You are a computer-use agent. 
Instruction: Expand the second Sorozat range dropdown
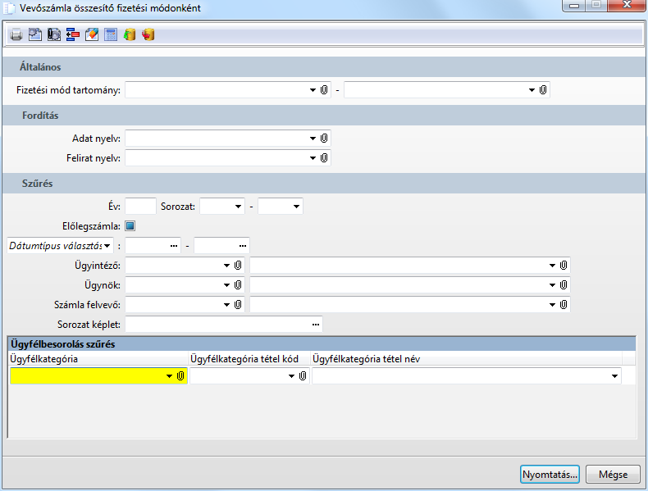296,207
